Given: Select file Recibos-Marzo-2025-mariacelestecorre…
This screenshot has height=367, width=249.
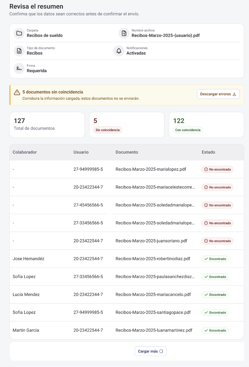Looking at the screenshot, I should point(155,187).
